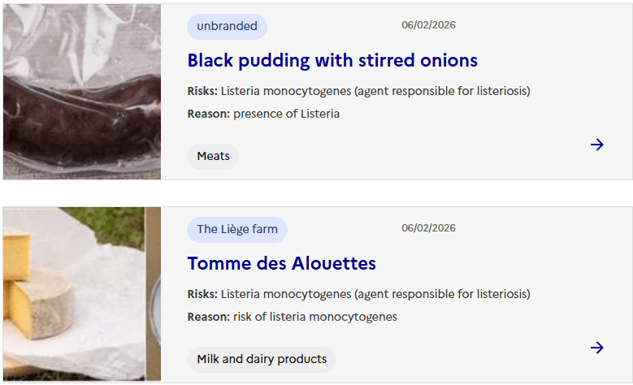Click Listeria monocytogenes risk description, Tomme card
The image size is (633, 385).
coord(375,294)
